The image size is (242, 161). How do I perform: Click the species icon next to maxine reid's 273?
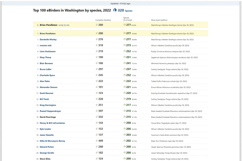(124, 45)
